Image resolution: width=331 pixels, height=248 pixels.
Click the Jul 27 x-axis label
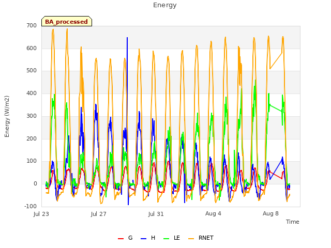click(99, 214)
